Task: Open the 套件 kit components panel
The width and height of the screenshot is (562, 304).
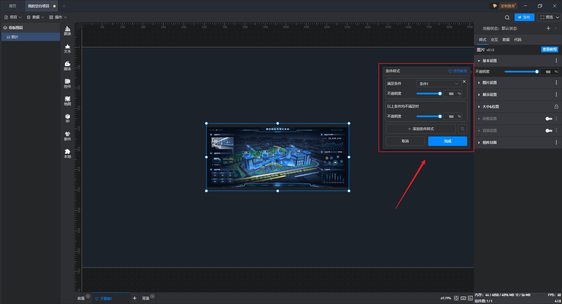Action: pos(67,136)
